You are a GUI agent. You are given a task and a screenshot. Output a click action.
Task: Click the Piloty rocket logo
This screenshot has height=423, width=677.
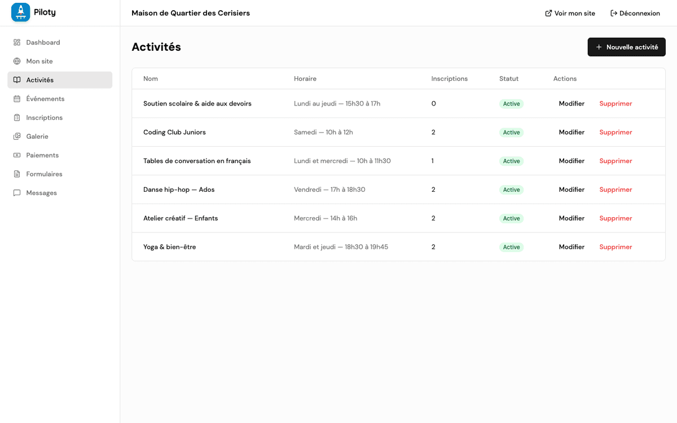20,12
